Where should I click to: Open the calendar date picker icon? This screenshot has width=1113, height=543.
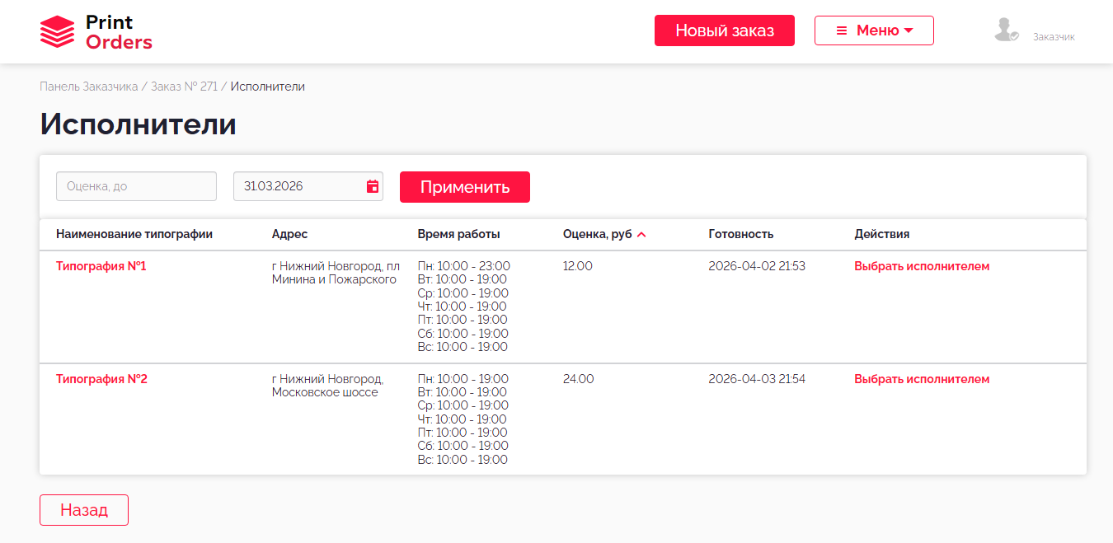click(373, 186)
